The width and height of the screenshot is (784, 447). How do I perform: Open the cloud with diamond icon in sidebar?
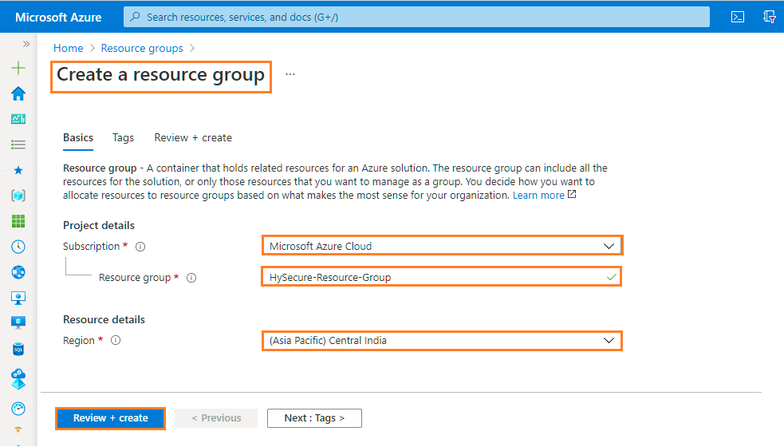point(18,379)
